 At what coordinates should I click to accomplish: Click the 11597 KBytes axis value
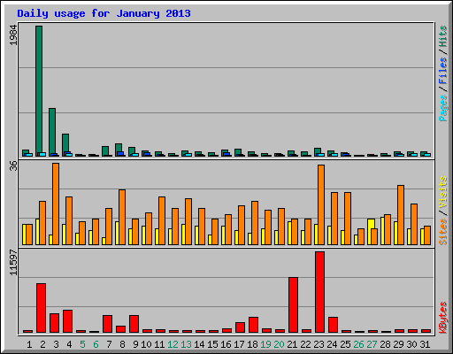[x=13, y=263]
